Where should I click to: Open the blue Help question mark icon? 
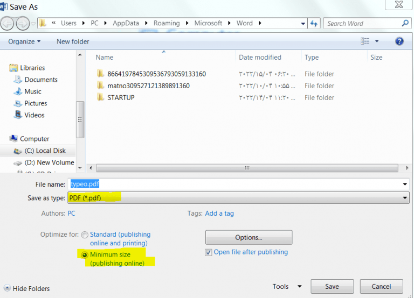[399, 41]
